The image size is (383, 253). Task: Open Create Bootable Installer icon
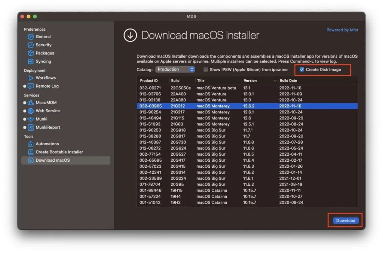click(x=31, y=152)
